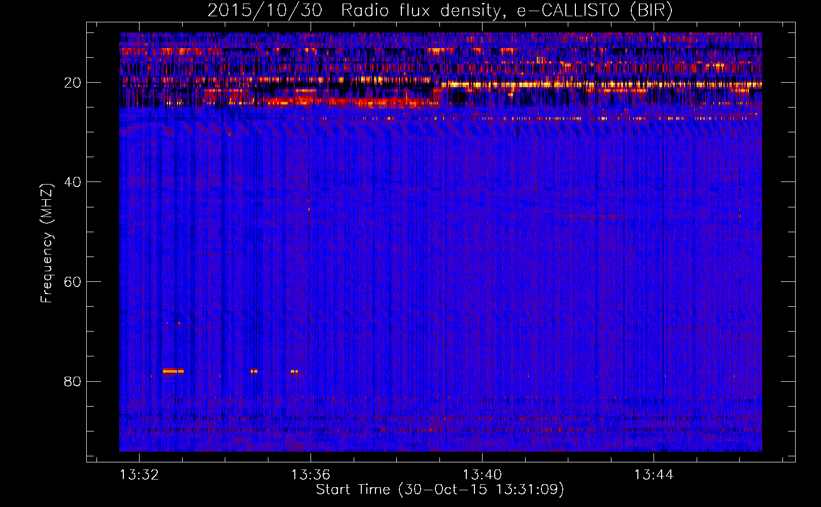Click the 20 MHz y-axis tick label
The image size is (821, 507).
click(x=73, y=83)
